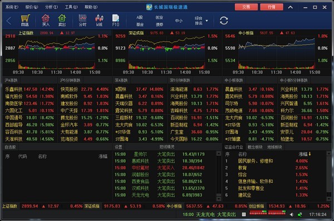Go back with the left arrow icon
334x221 pixels.
pos(9,21)
